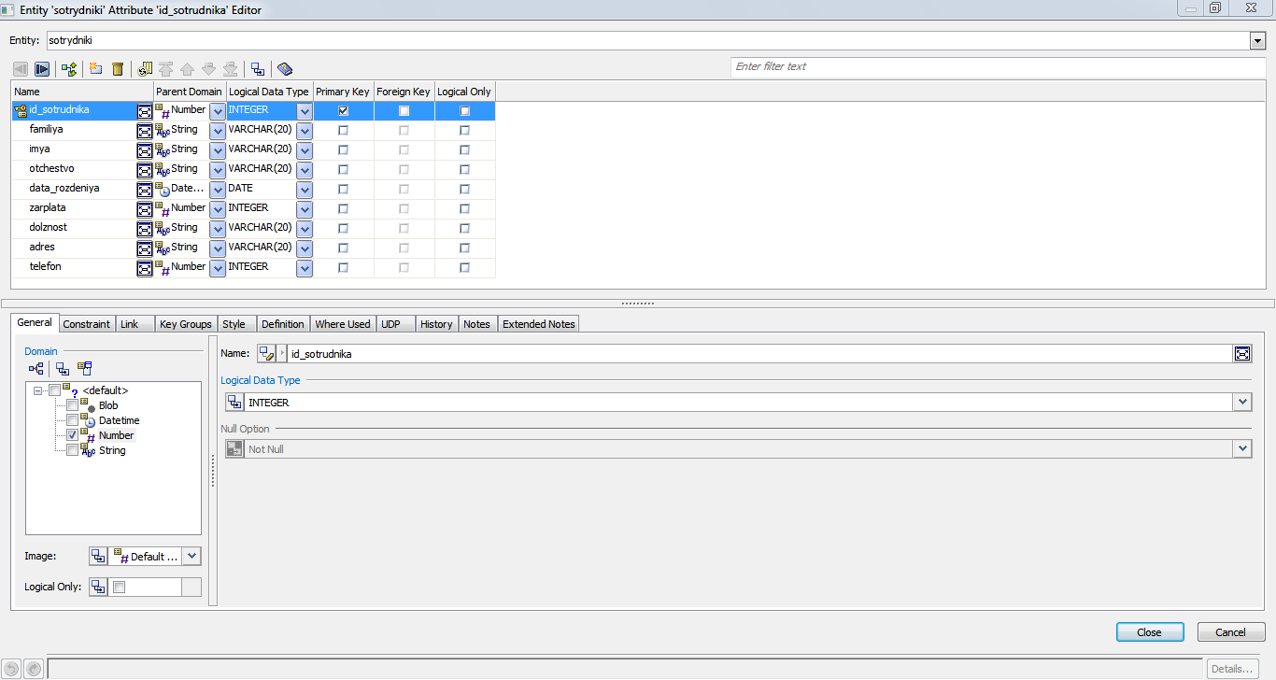
Task: Check the String domain checkbox
Action: coord(72,450)
